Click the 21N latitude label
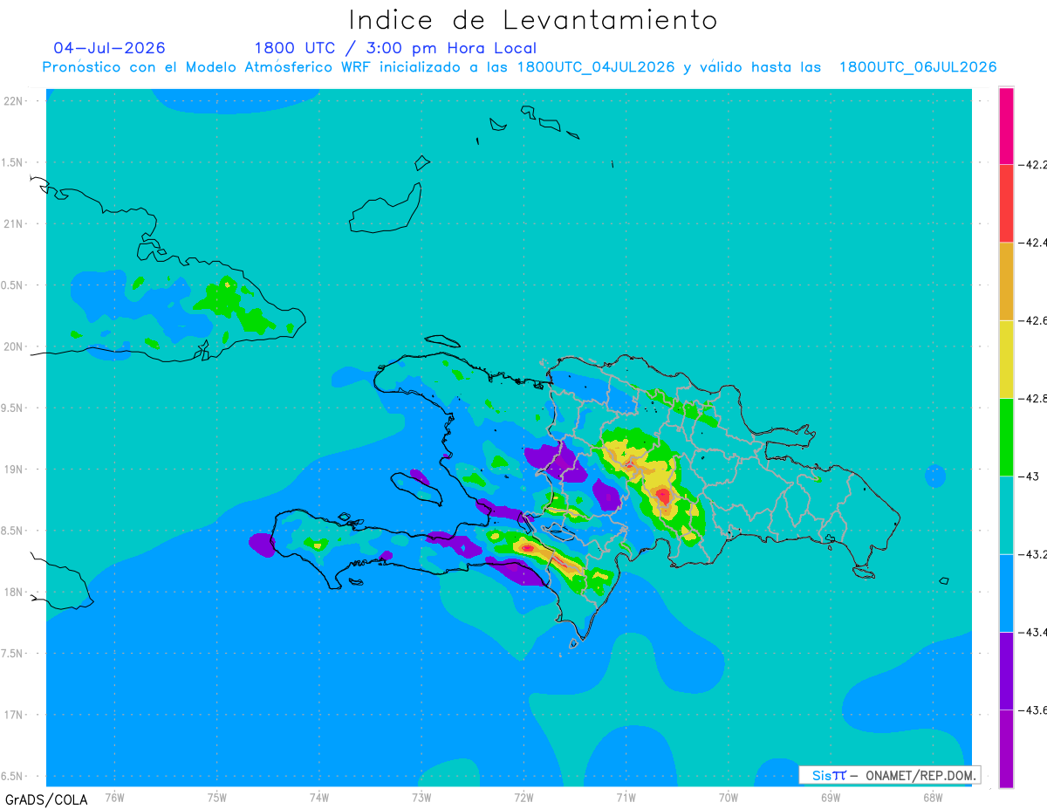Screen dimensions: 1047x809 click(x=15, y=223)
